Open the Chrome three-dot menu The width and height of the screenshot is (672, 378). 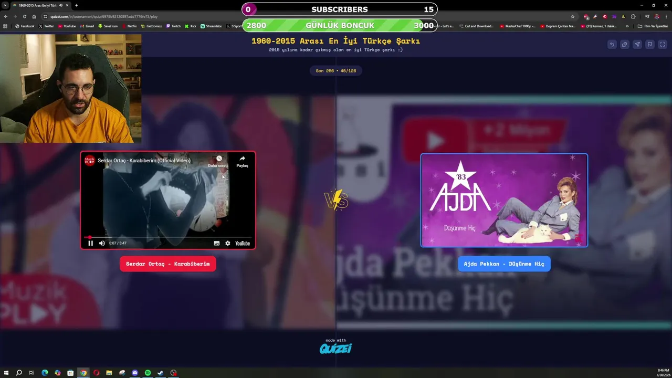click(666, 16)
